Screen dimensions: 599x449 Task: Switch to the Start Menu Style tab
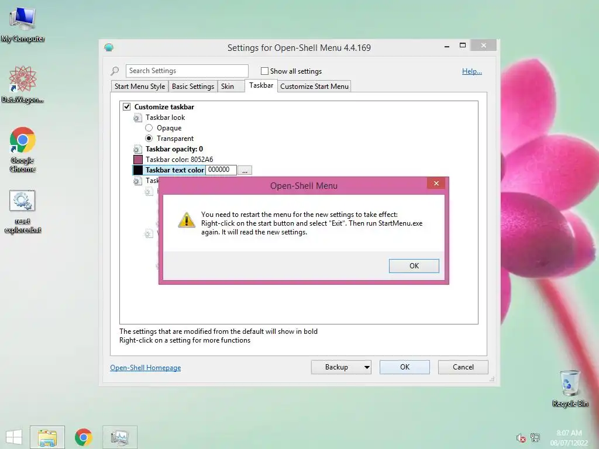tap(140, 87)
